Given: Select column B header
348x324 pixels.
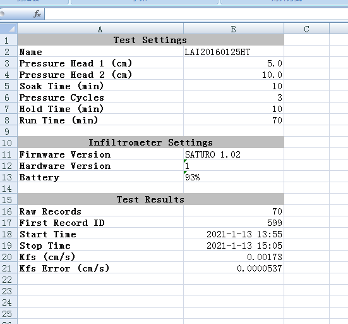Looking at the screenshot, I should click(234, 29).
